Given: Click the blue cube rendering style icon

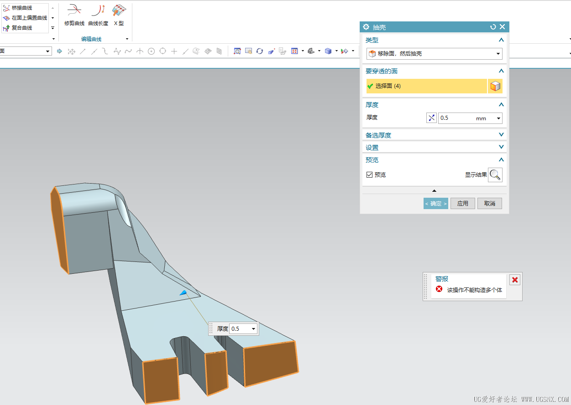Looking at the screenshot, I should click(328, 51).
